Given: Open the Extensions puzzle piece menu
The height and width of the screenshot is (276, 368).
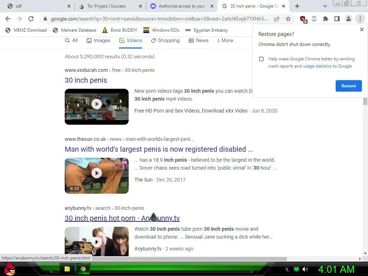Looking at the screenshot, I should click(325, 19).
